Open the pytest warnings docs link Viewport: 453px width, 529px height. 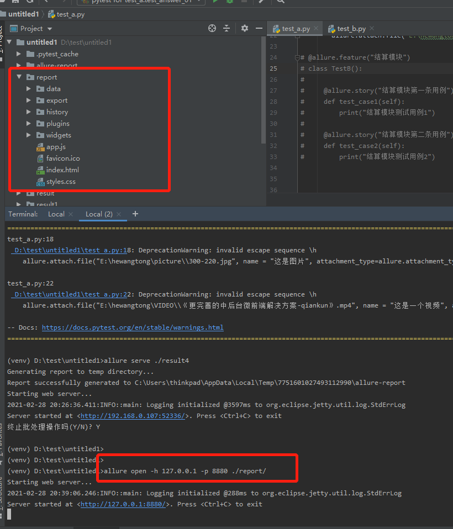coord(133,327)
